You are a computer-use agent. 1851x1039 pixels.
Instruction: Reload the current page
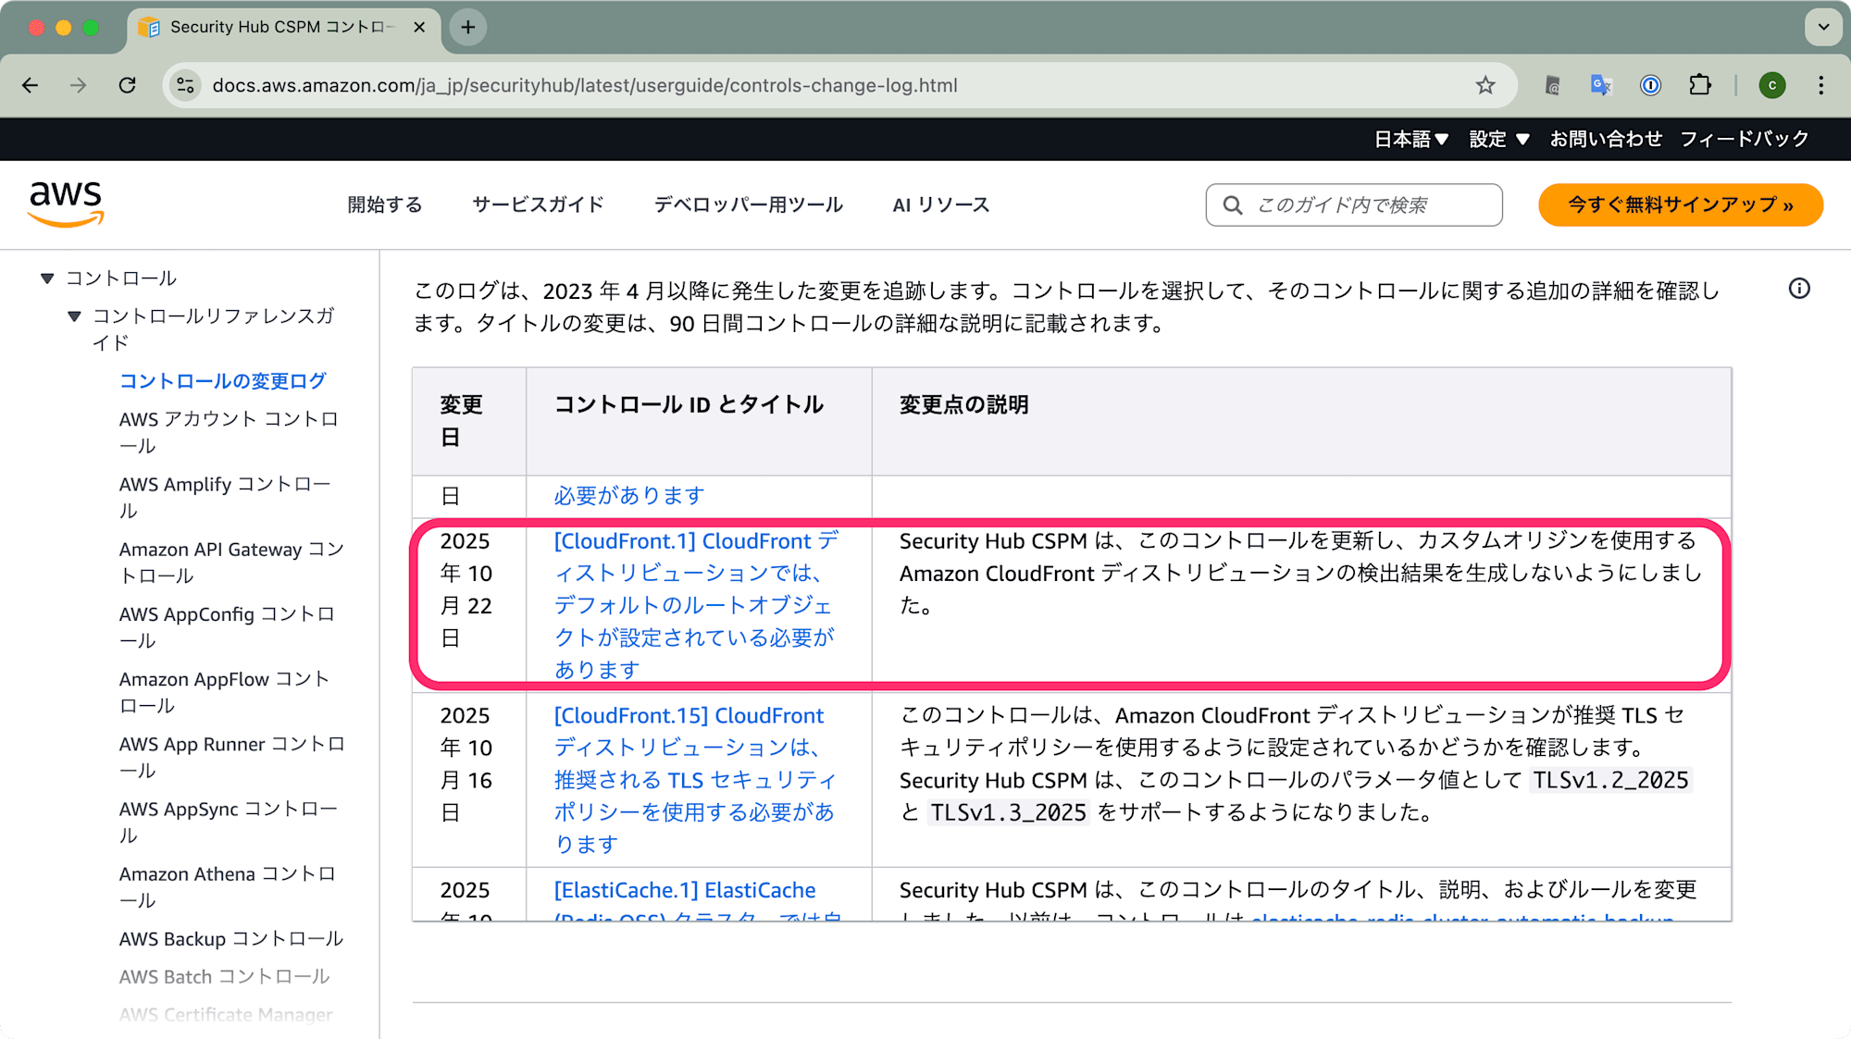[128, 85]
